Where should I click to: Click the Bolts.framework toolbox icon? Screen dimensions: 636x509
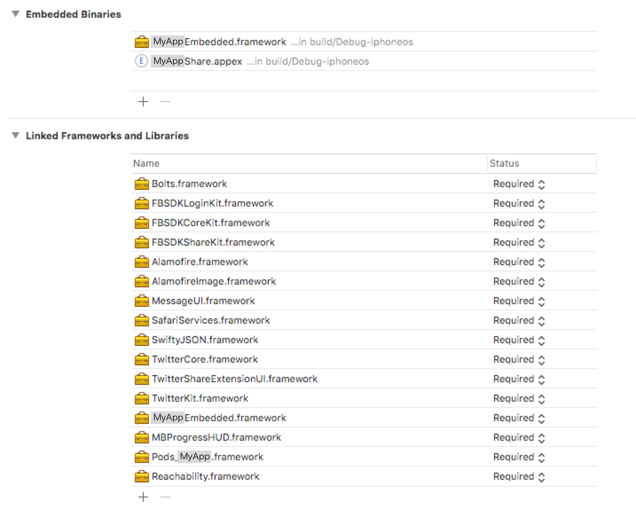coord(141,184)
